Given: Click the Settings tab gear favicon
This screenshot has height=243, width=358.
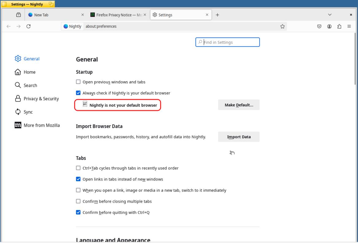Looking at the screenshot, I should 155,15.
